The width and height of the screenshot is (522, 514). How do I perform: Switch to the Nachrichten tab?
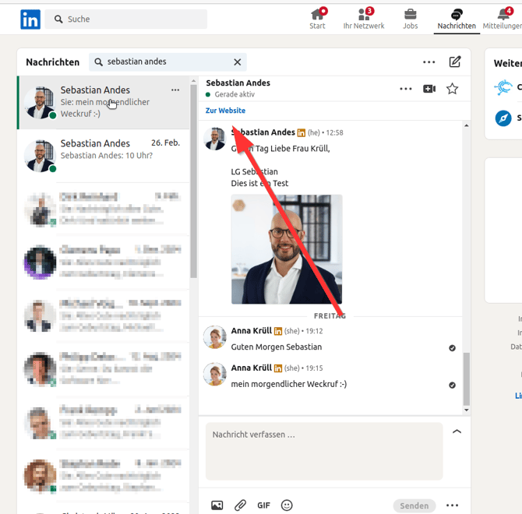pos(457,19)
